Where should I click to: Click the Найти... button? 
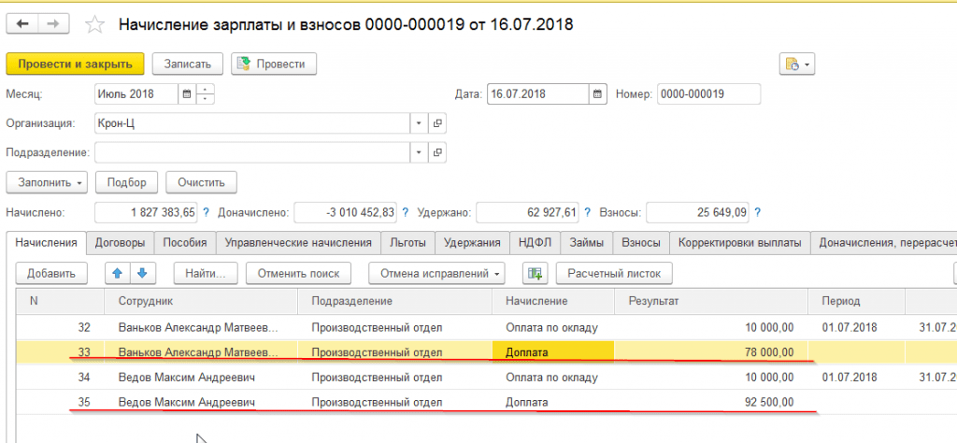click(x=205, y=273)
